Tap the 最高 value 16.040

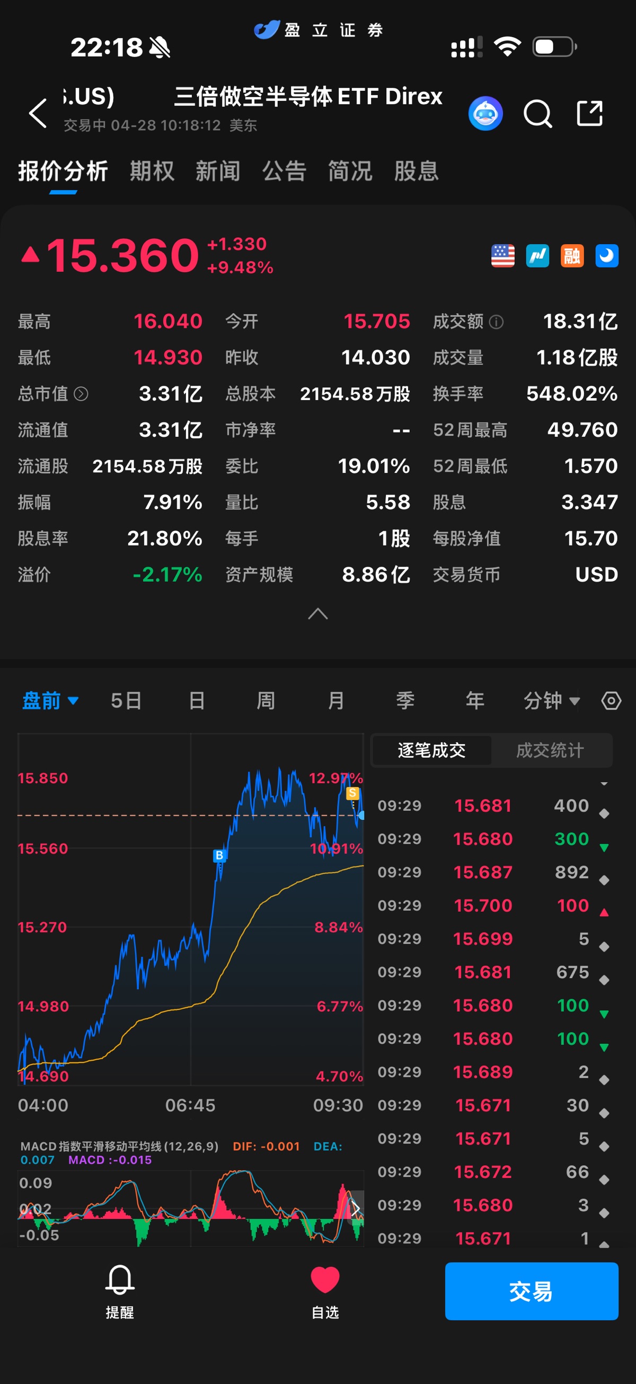pyautogui.click(x=168, y=321)
